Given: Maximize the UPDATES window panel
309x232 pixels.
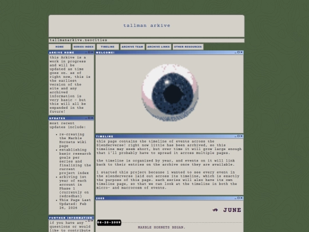Looking at the screenshot, I should [x=89, y=118].
